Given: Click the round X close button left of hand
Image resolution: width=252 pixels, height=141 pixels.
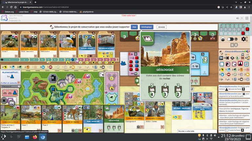Looking at the screenshot, I should (x=4, y=101).
